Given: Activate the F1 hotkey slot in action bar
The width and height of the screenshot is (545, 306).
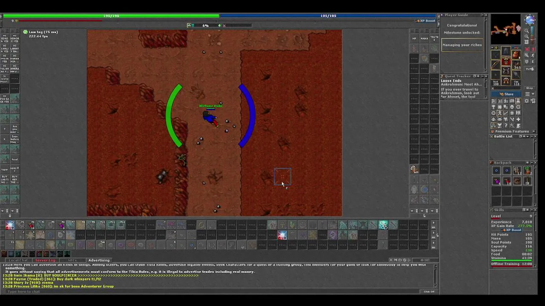Looking at the screenshot, I should (x=10, y=225).
